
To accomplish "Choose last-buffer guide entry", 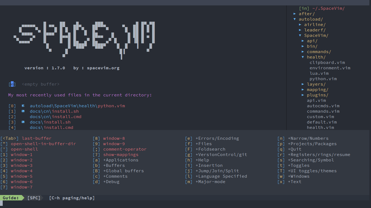I will pos(37,138).
